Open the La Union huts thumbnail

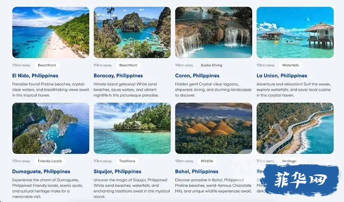(x=295, y=32)
